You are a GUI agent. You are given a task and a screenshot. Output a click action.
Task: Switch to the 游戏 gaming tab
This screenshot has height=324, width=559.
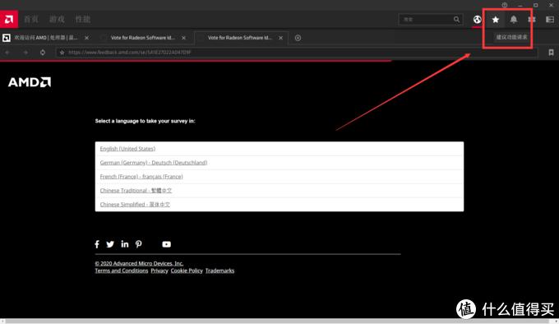57,19
